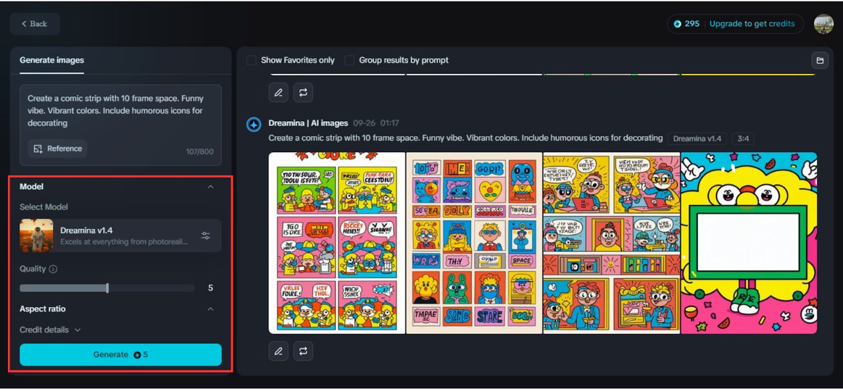Expand Credit details dropdown

51,329
